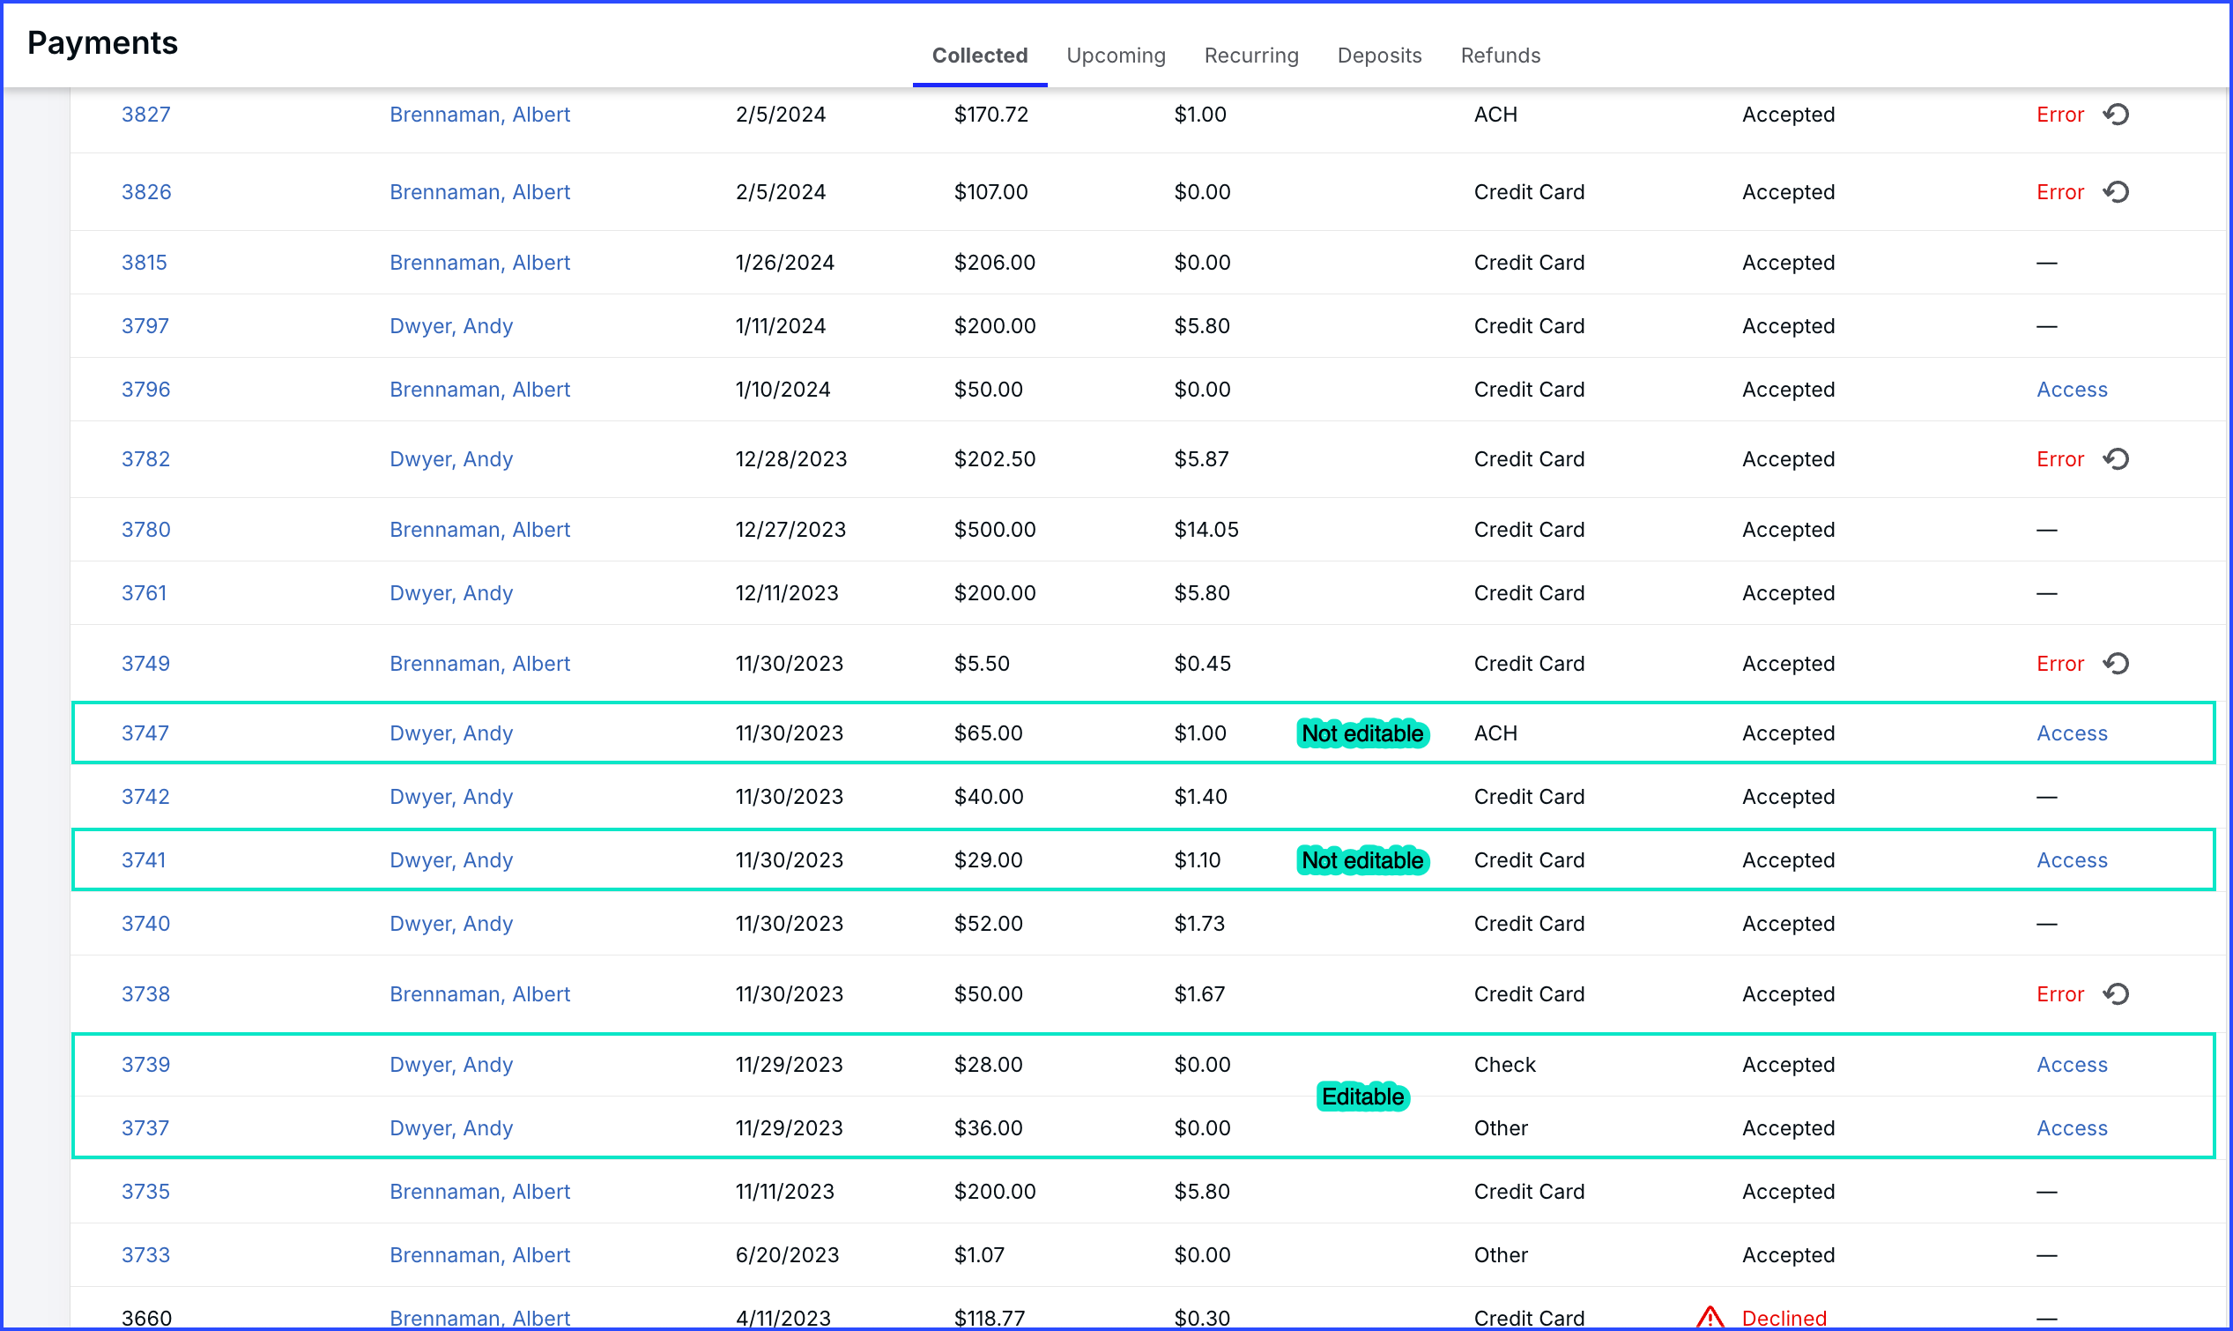Image resolution: width=2233 pixels, height=1331 pixels.
Task: Open Brennaman, Albert on payment 3735 row
Action: [479, 1192]
